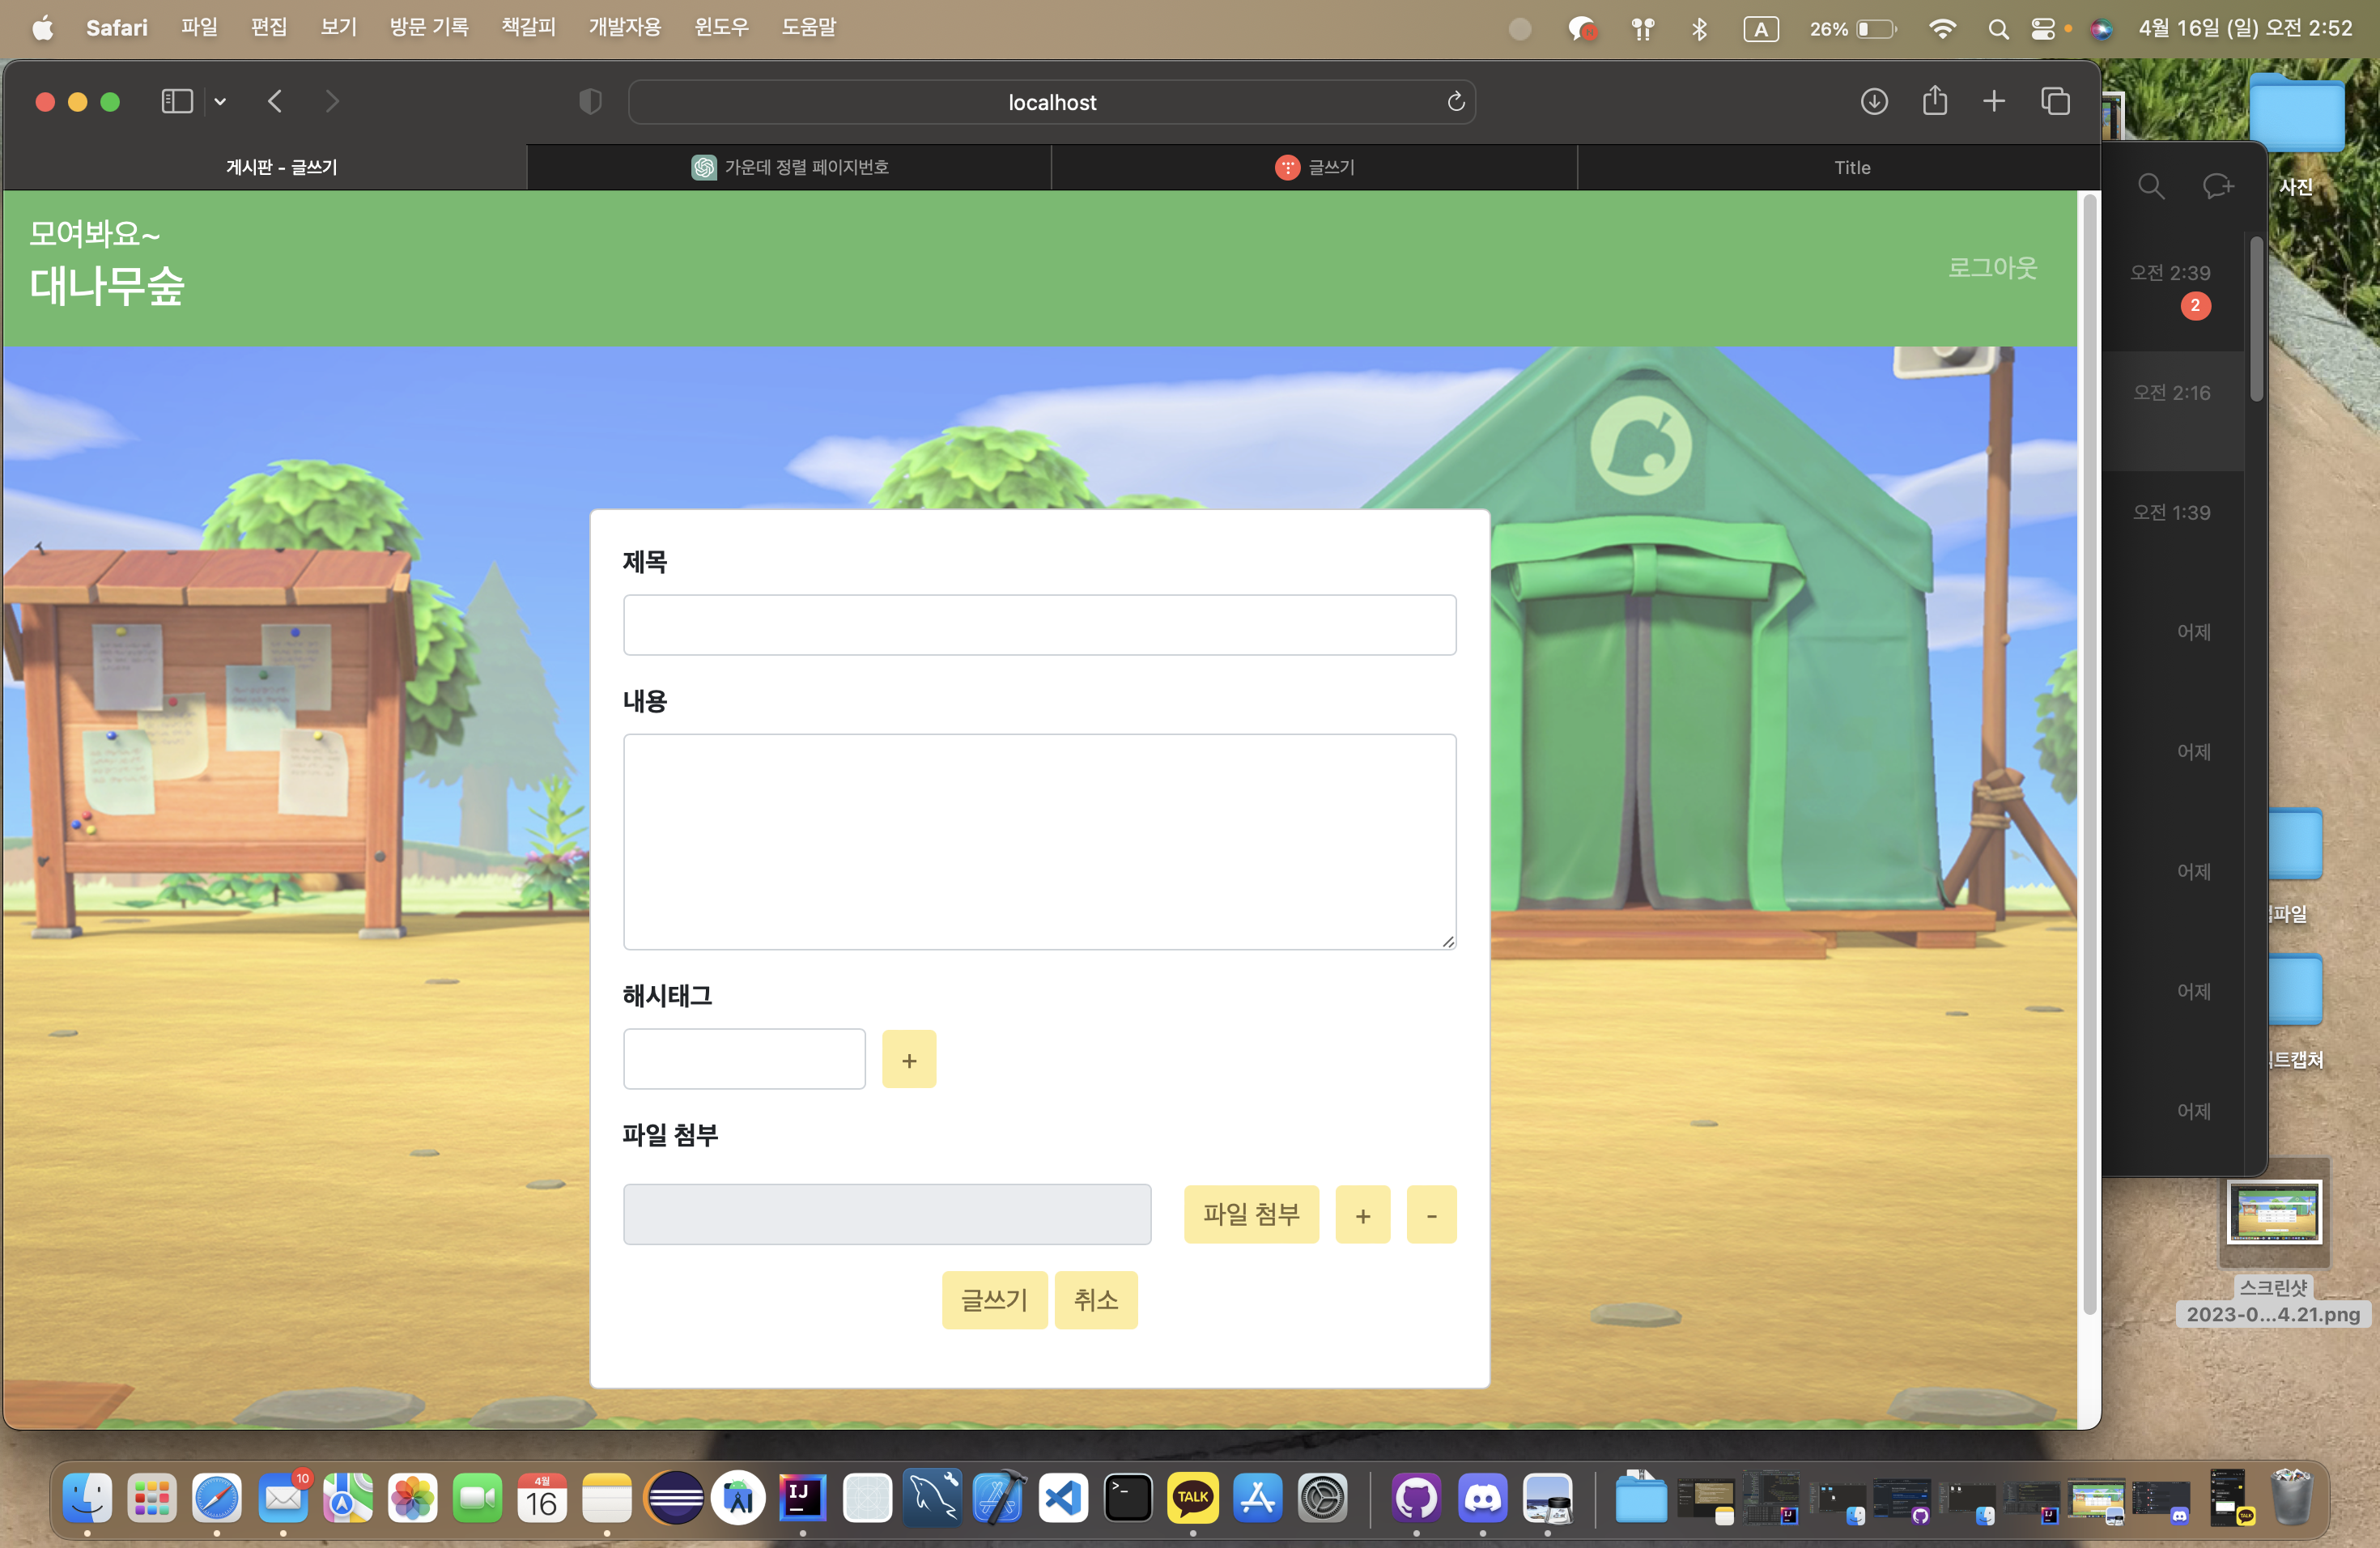Click the 로그아웃 link
Screen dimensions: 2380x1548
point(1992,268)
